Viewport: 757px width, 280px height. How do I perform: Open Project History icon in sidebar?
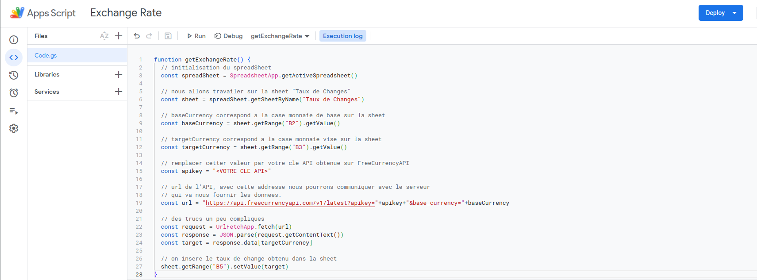pos(14,75)
